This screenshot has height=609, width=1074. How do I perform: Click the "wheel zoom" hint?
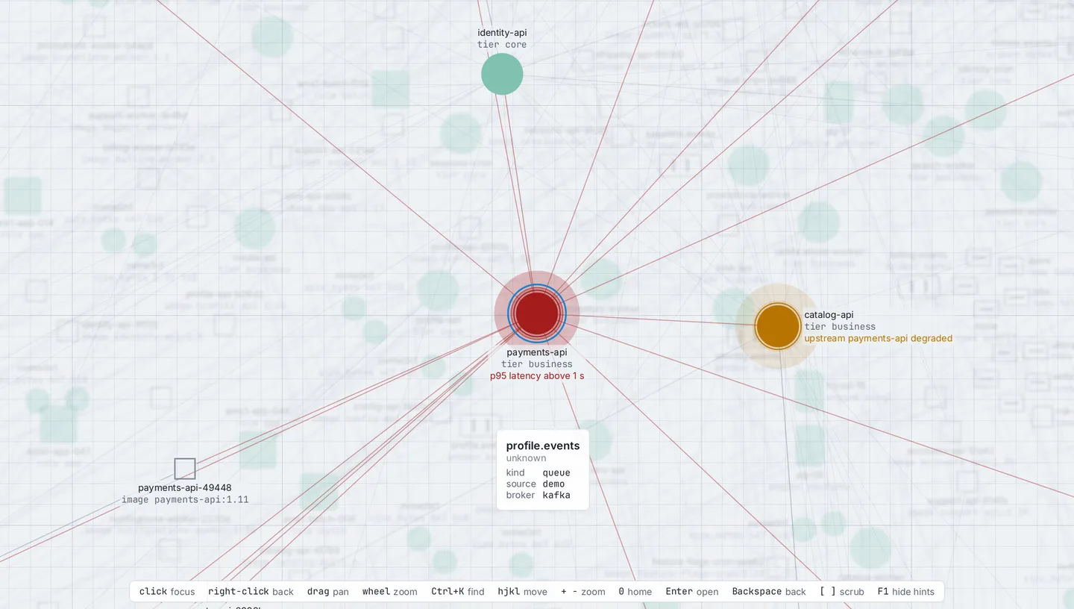(390, 592)
